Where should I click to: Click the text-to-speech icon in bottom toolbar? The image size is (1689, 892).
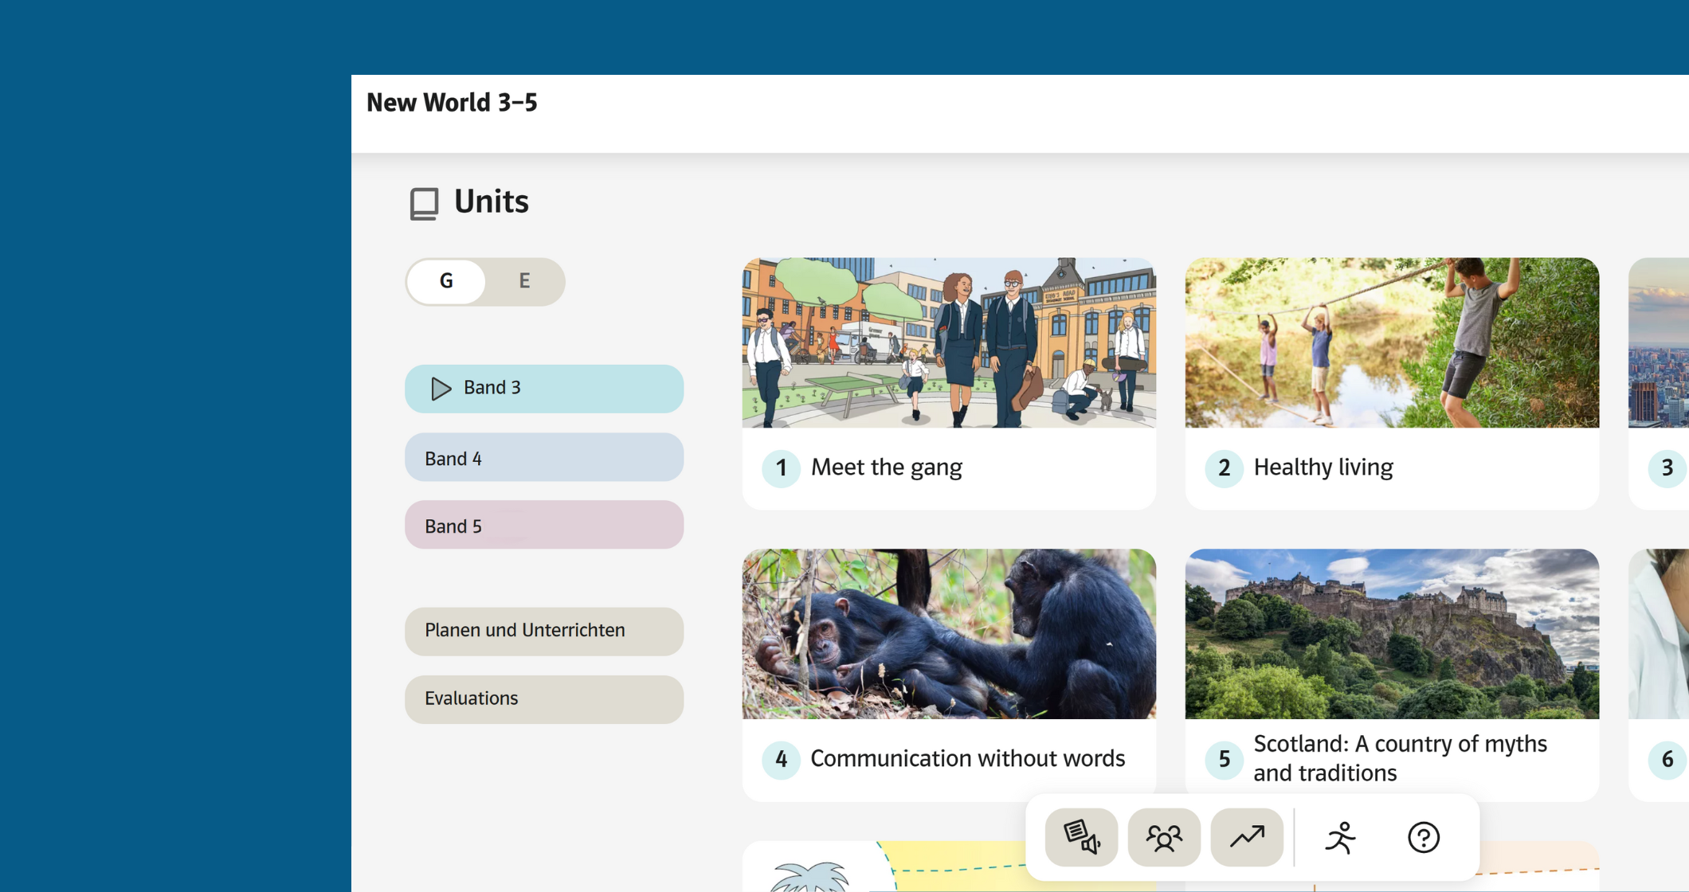click(1081, 837)
